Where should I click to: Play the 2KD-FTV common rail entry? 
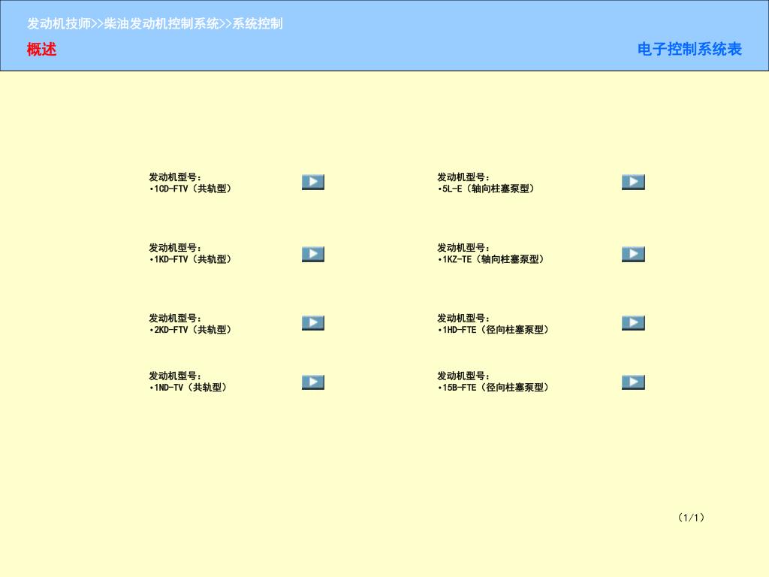click(313, 323)
